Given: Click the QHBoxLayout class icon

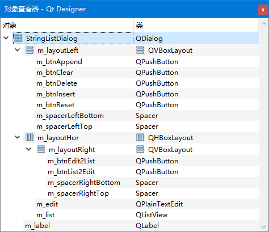Looking at the screenshot, I should [x=140, y=137].
